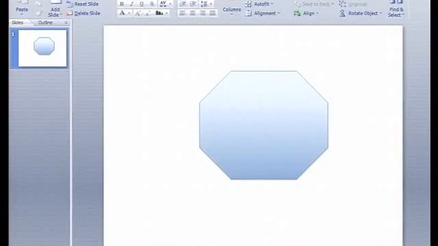
Task: Click Send to Back button
Action: coord(313,4)
